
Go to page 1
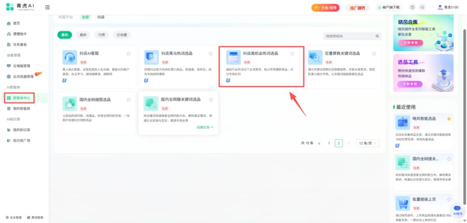point(329,144)
